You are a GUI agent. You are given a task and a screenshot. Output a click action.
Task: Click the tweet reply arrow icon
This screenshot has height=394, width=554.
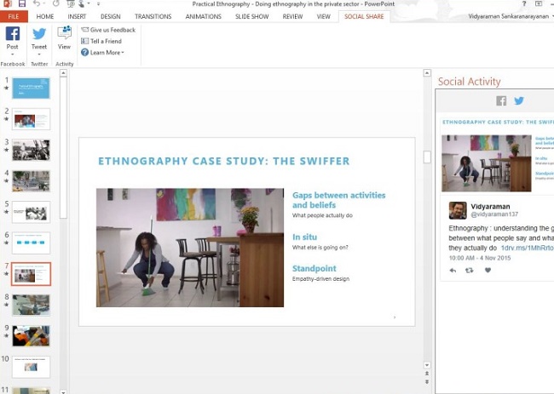tap(453, 271)
